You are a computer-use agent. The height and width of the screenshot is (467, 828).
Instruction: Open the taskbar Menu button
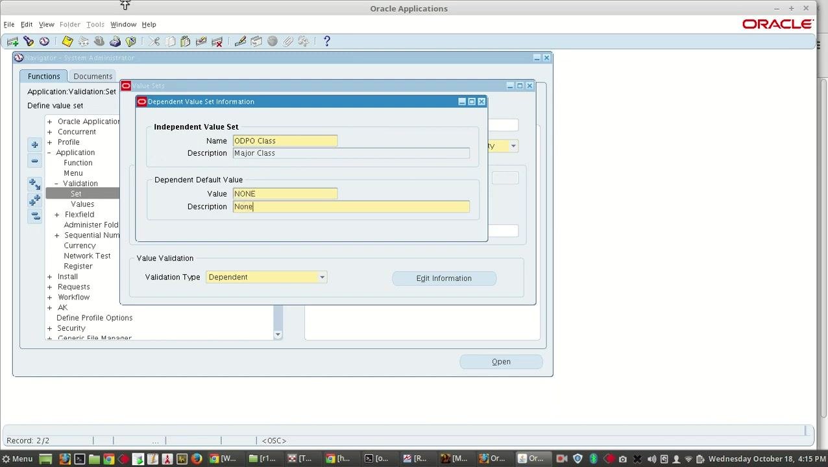click(x=17, y=459)
